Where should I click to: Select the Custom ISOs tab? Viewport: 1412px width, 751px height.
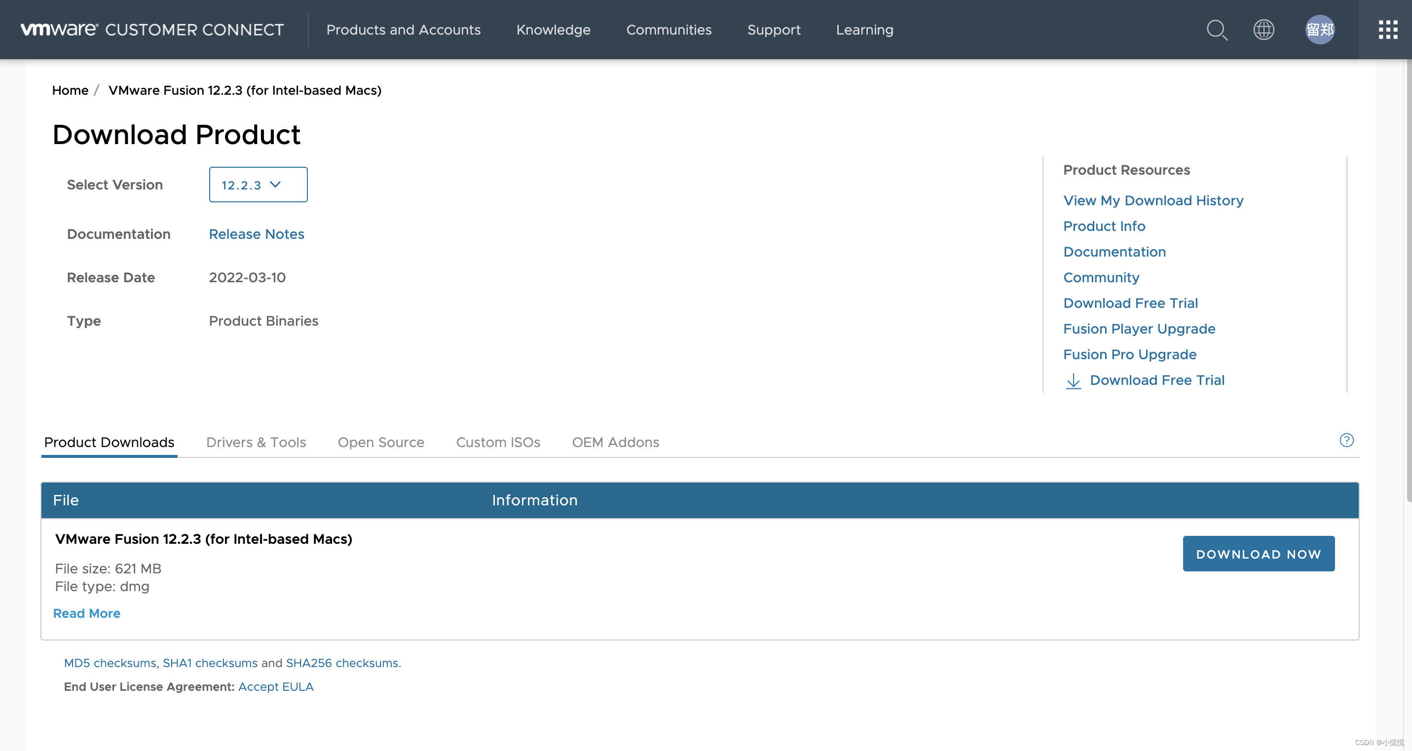point(498,443)
